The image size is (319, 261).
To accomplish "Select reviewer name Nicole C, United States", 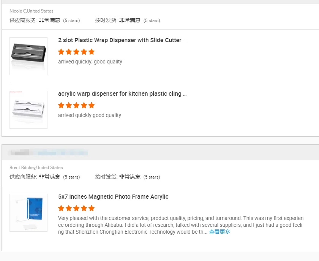I will [x=32, y=11].
